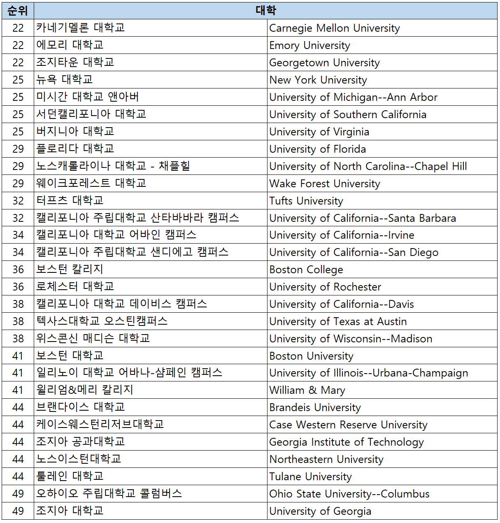The image size is (500, 523).
Task: Select the cell University of Florida
Action: pyautogui.click(x=382, y=149)
